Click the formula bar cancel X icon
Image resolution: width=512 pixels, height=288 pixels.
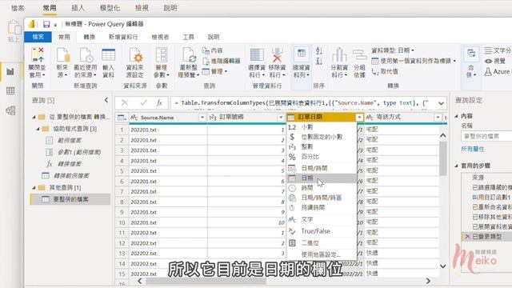tap(125, 103)
